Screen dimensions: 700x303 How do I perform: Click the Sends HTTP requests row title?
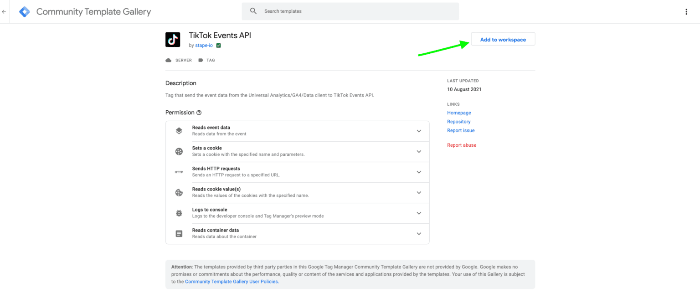point(216,169)
